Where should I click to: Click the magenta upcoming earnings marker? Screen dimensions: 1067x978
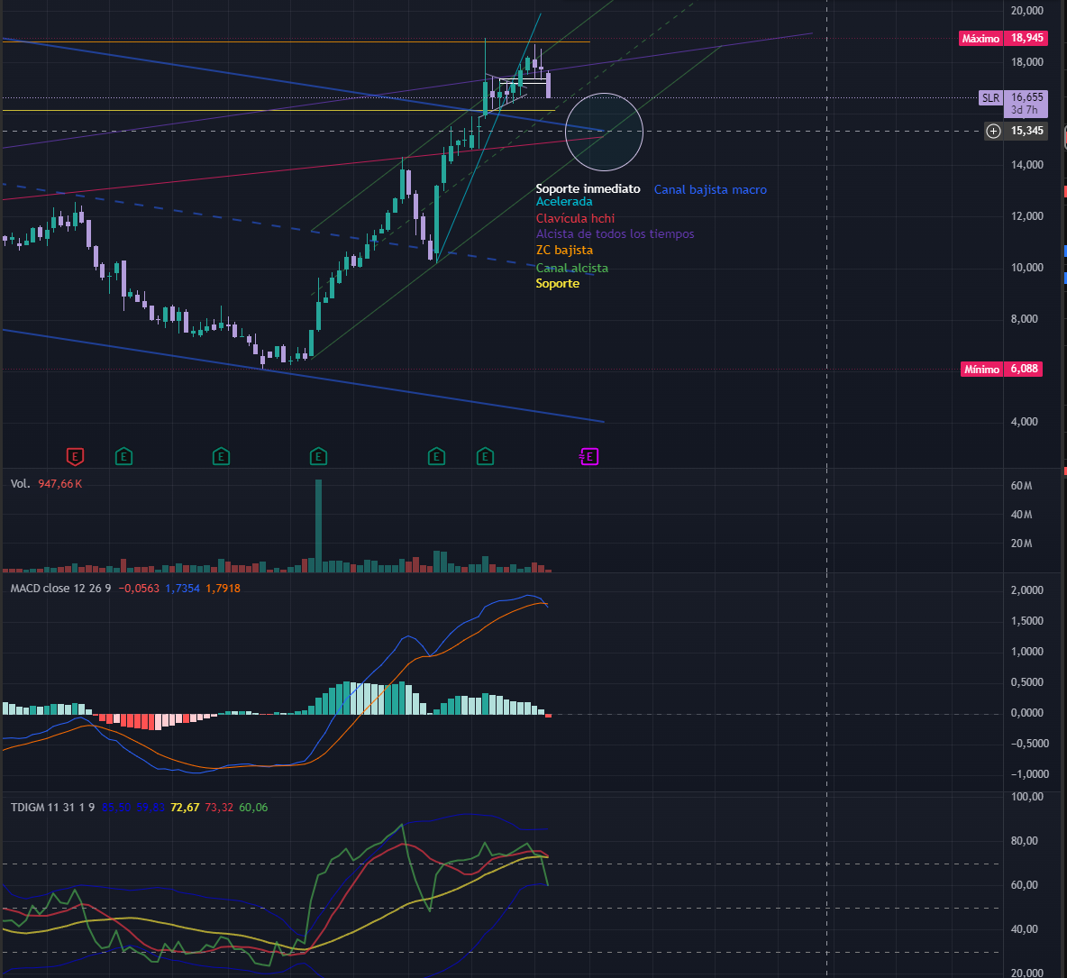coord(588,457)
